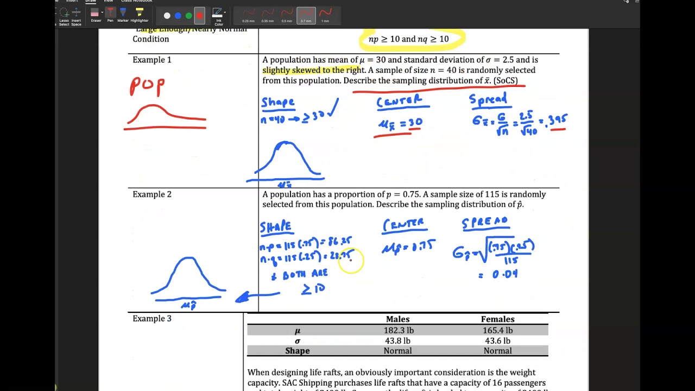Click the '43.6 lb' table cell
Image resolution: width=695 pixels, height=391 pixels.
click(x=497, y=341)
